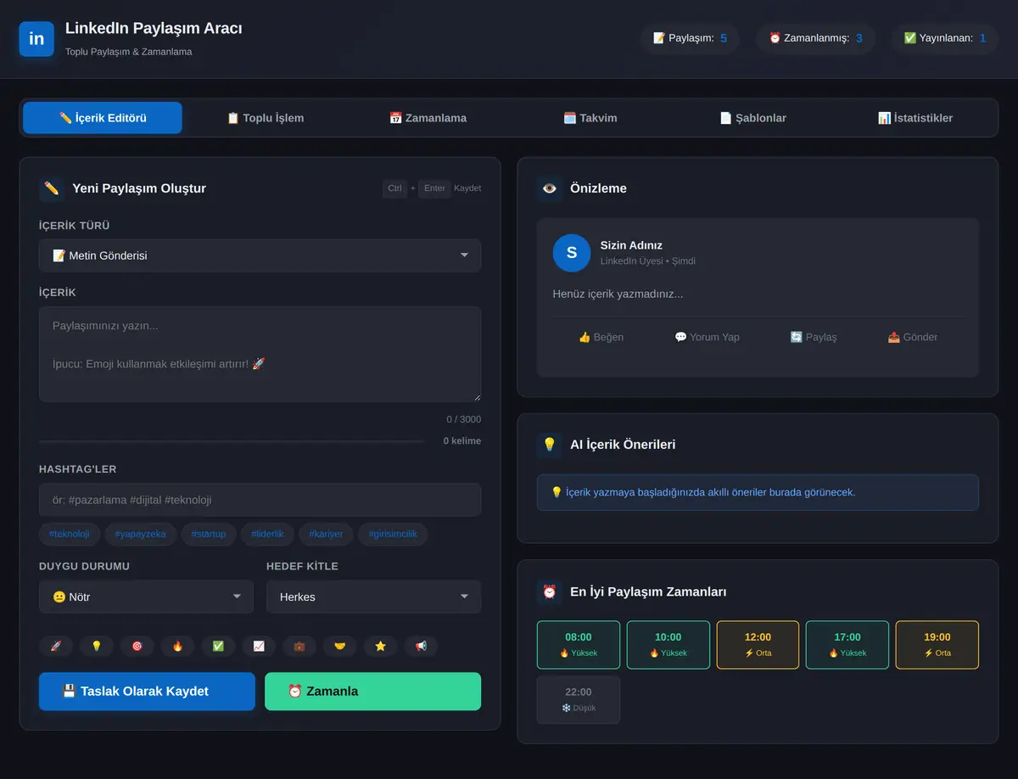Open the Hedef Kitle dropdown
This screenshot has width=1018, height=779.
pyautogui.click(x=373, y=597)
